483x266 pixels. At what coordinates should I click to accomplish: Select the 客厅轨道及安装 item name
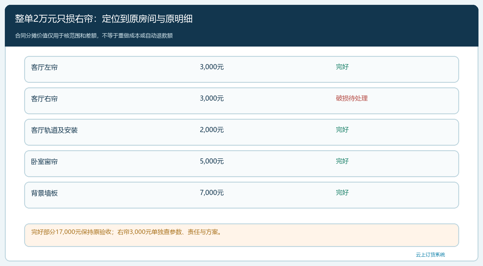[x=54, y=130]
